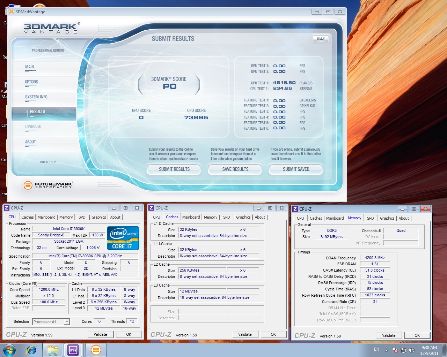Go to the MAIN section in 3DMark
Viewport: 447px width, 357px height.
30,67
